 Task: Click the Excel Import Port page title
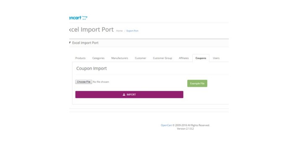(91, 30)
